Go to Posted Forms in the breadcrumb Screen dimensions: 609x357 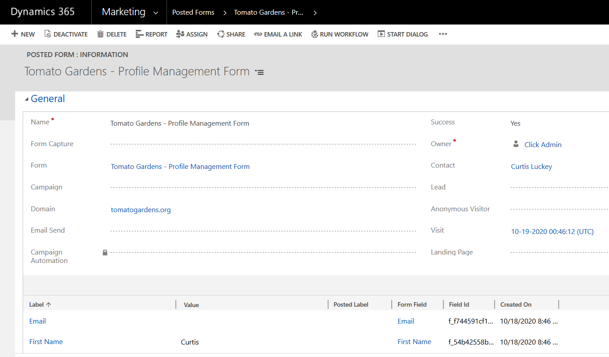click(x=193, y=12)
